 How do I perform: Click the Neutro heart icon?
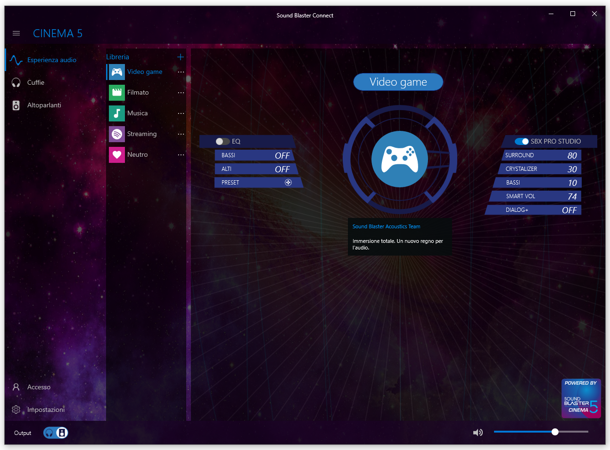coord(117,155)
